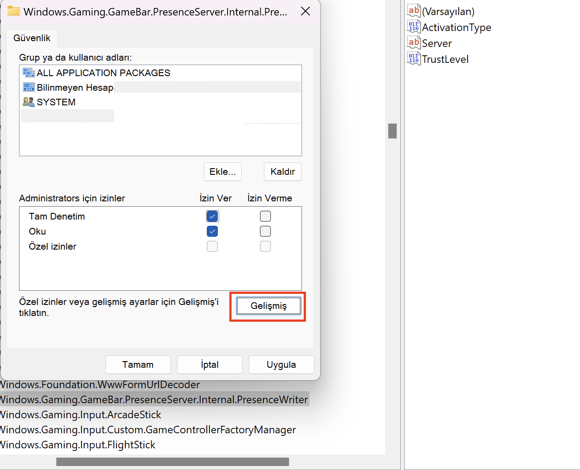Toggle İzin Ver checkbox for Tam Denetim
Viewport: 580px width, 470px height.
tap(213, 216)
